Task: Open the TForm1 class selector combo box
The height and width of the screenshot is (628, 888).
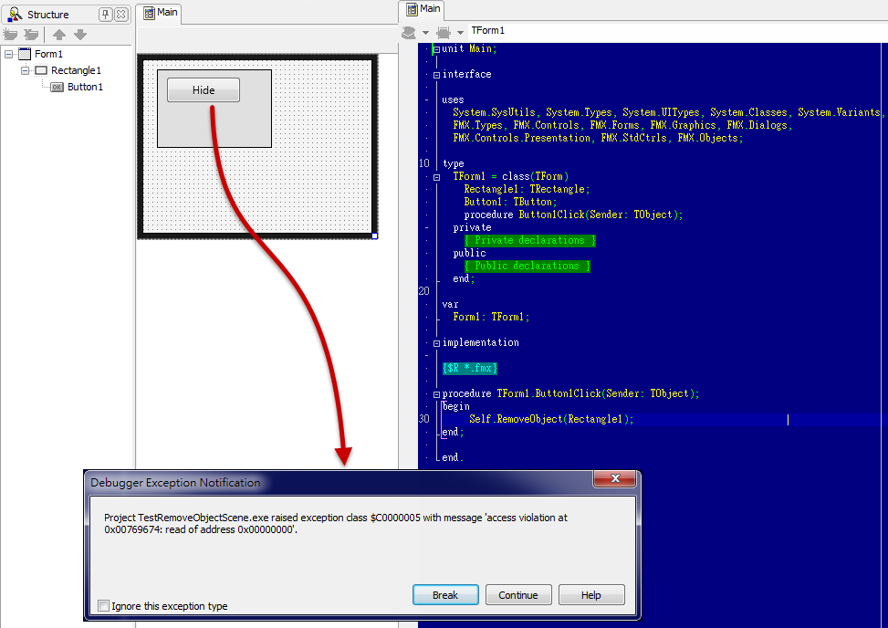Action: 677,31
